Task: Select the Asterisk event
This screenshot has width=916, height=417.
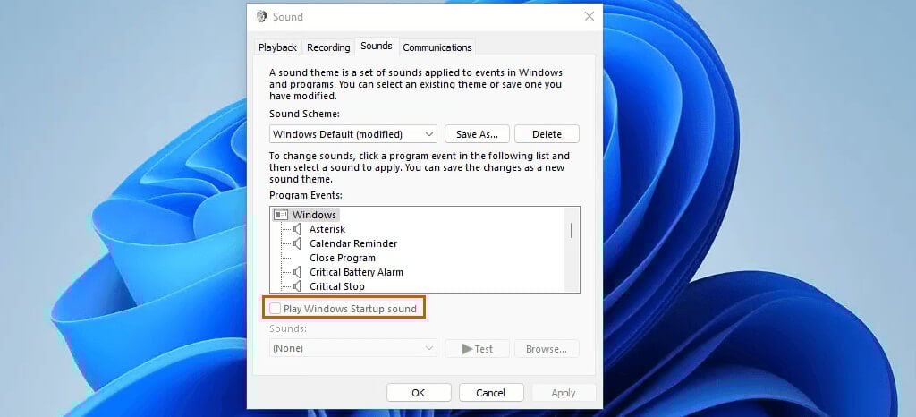Action: [327, 229]
